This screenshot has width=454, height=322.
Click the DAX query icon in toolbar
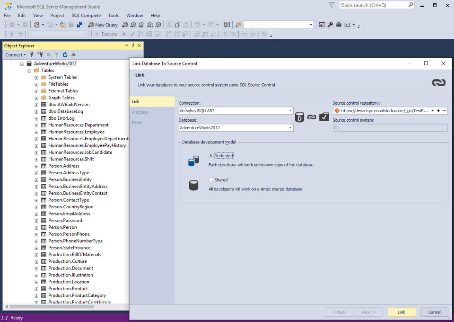[x=158, y=25]
